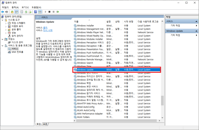The image size is (199, 130).
Task: Start the service with play icon
Action: coord(45,12)
